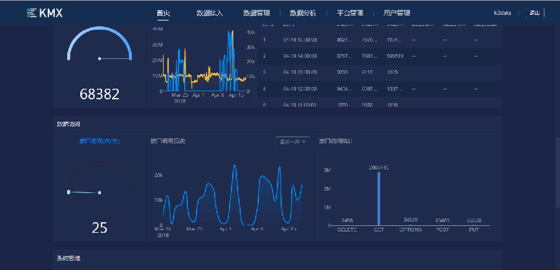560x270 pixels.
Task: Click the 04-18 15:00:00 table row timestamp
Action: (x=300, y=40)
